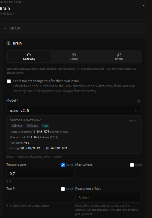Click the Plan tiers: free line

click(x=20, y=143)
